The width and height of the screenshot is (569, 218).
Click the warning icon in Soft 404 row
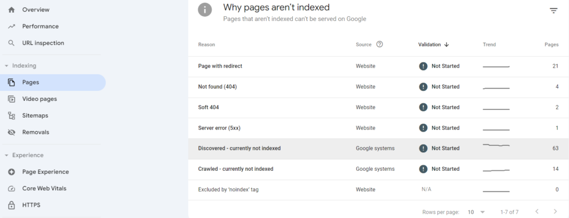coord(423,108)
